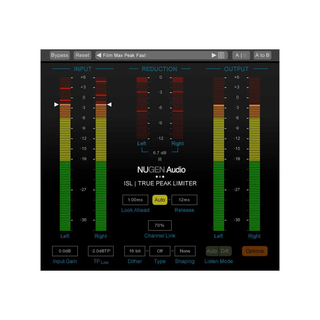Image resolution: width=320 pixels, height=320 pixels.
Task: Click the next preset arrow
Action: tap(214, 55)
